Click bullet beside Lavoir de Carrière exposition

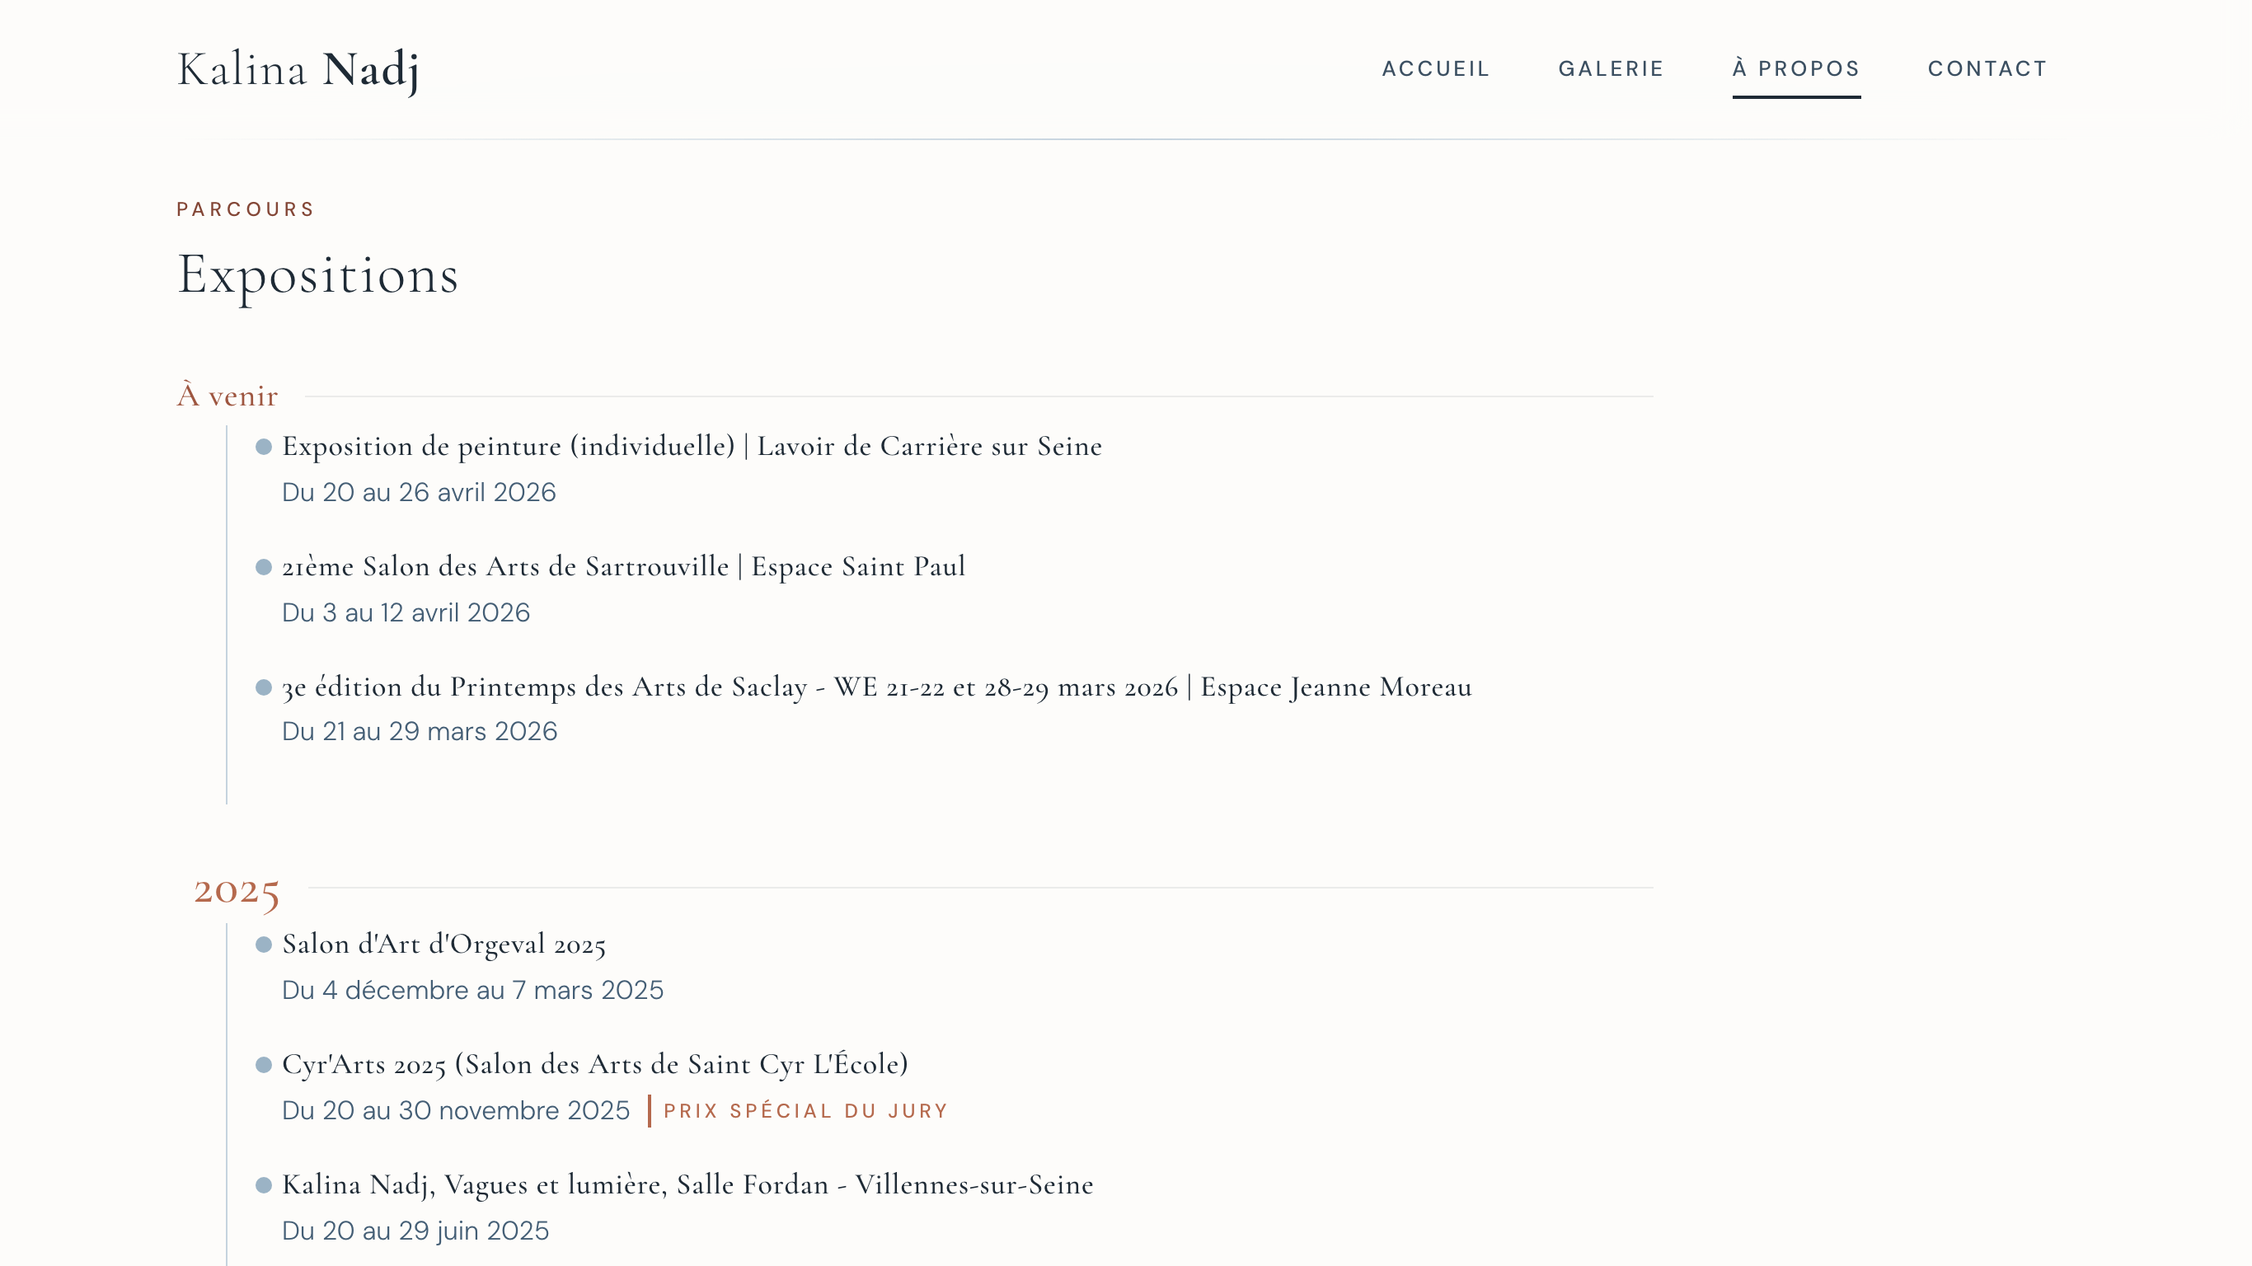263,448
